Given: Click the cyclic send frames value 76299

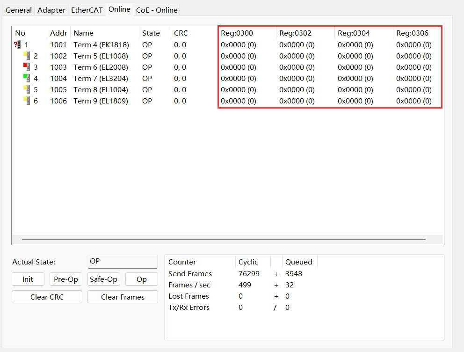Looking at the screenshot, I should [249, 273].
